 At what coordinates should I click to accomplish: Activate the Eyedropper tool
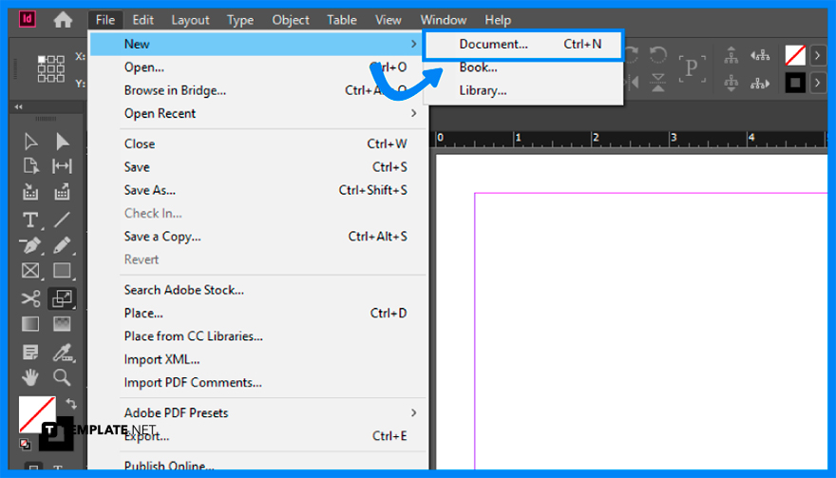click(x=63, y=353)
